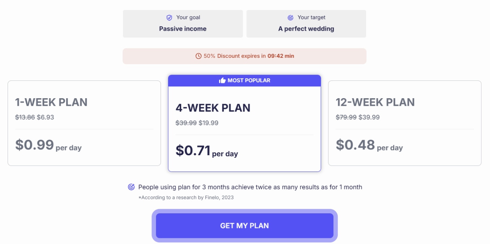Select the 12-WEEK PLAN card

[x=405, y=123]
